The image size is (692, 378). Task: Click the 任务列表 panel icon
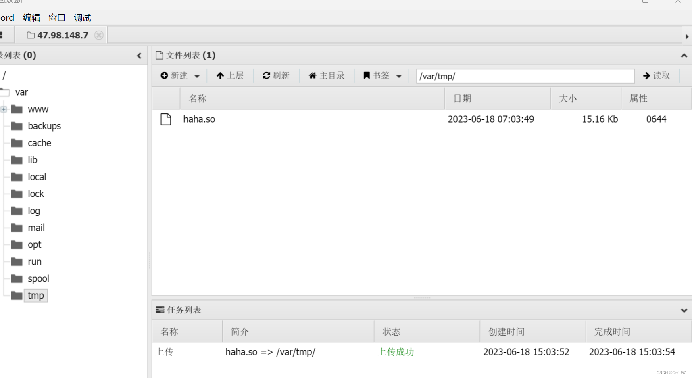(160, 309)
